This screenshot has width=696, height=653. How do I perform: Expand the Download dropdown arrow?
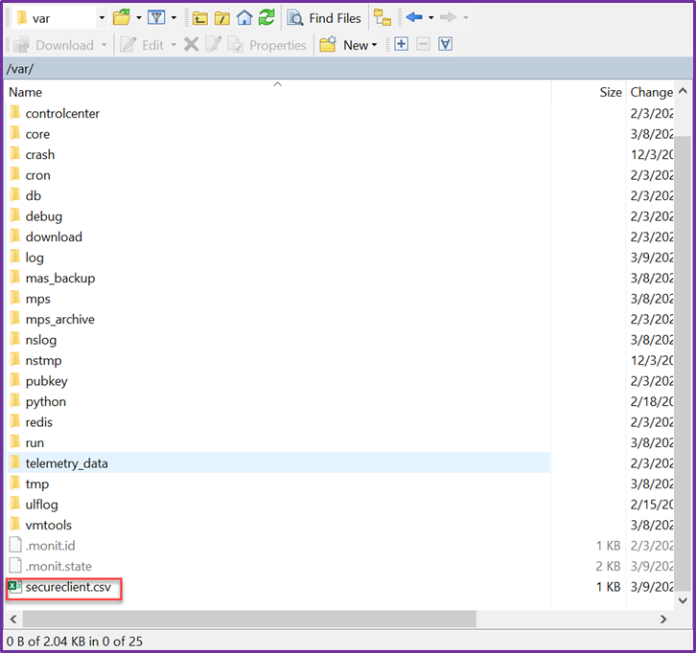(x=104, y=45)
